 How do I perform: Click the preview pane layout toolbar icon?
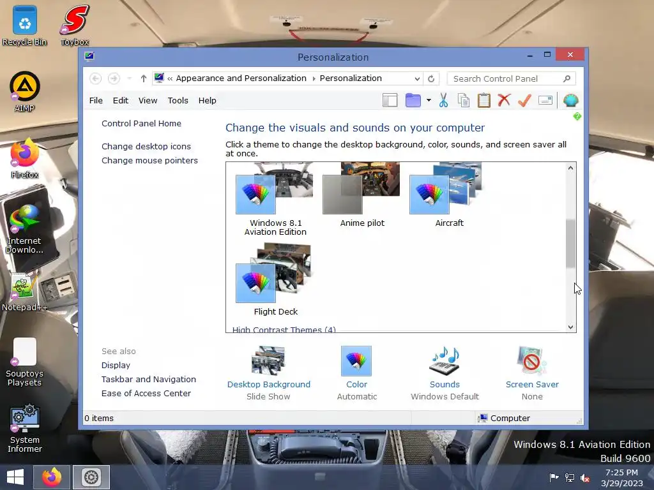[390, 100]
